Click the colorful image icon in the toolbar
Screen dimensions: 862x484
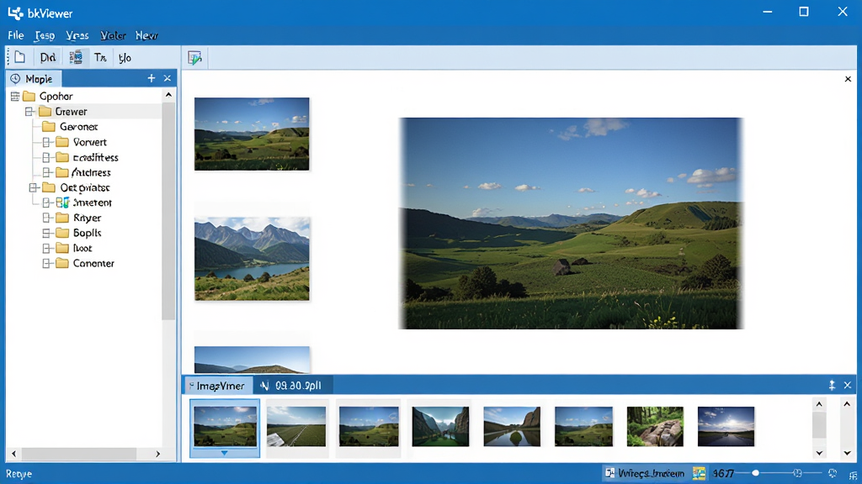pyautogui.click(x=76, y=58)
